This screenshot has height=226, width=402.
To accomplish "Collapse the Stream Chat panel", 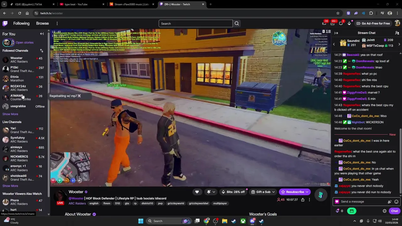I will (336, 33).
